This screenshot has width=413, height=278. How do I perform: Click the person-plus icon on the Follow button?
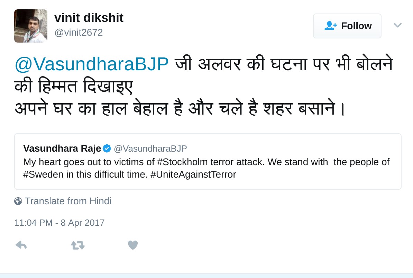(330, 26)
